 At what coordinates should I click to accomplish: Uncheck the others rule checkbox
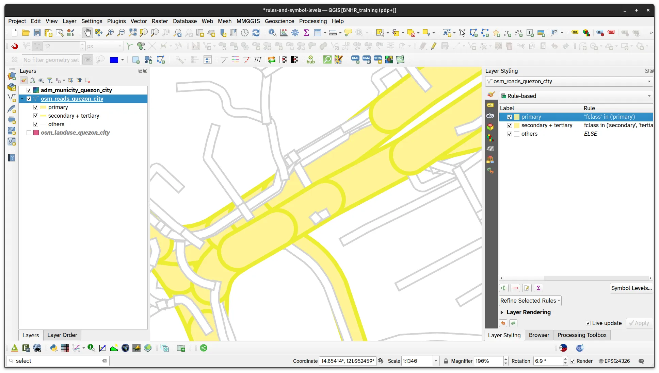pyautogui.click(x=510, y=134)
